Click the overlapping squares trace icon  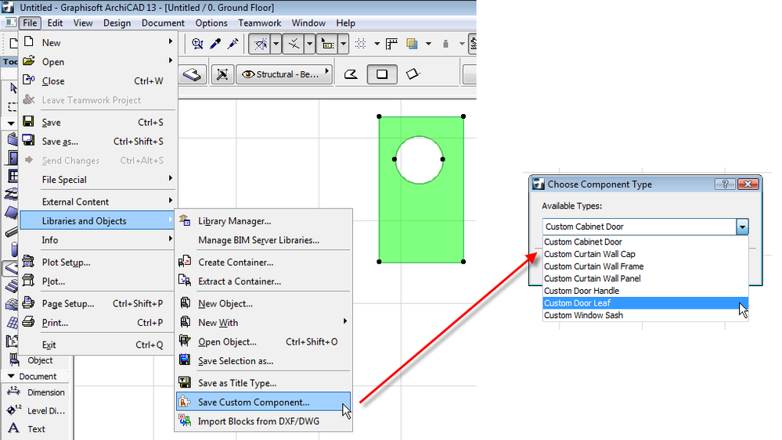point(412,44)
